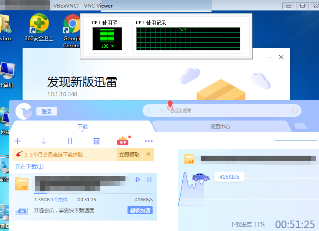Open the Google Chrome desktop shortcut
The image size is (319, 231).
(x=71, y=31)
